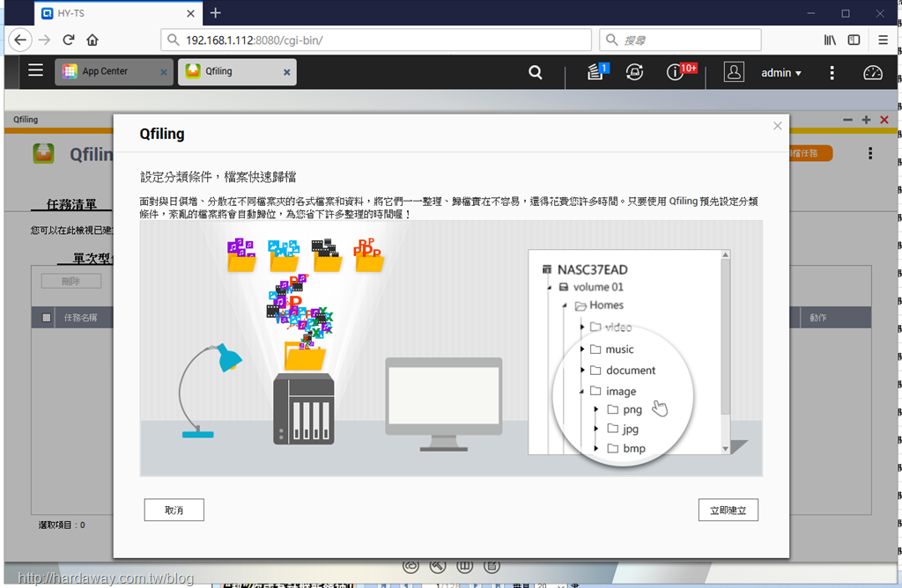Close the App Center tab

[163, 72]
